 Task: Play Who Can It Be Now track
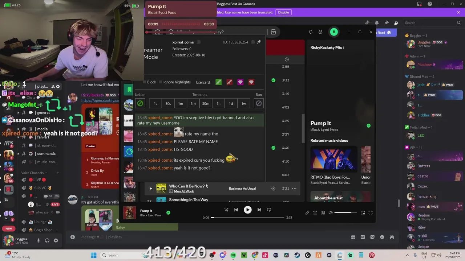pos(150,188)
